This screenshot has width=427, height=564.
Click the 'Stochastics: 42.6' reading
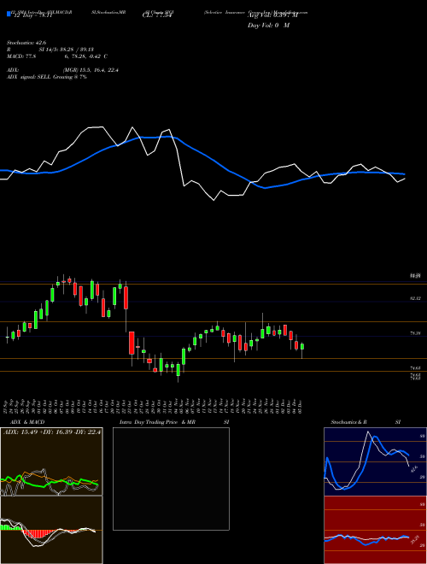point(25,43)
